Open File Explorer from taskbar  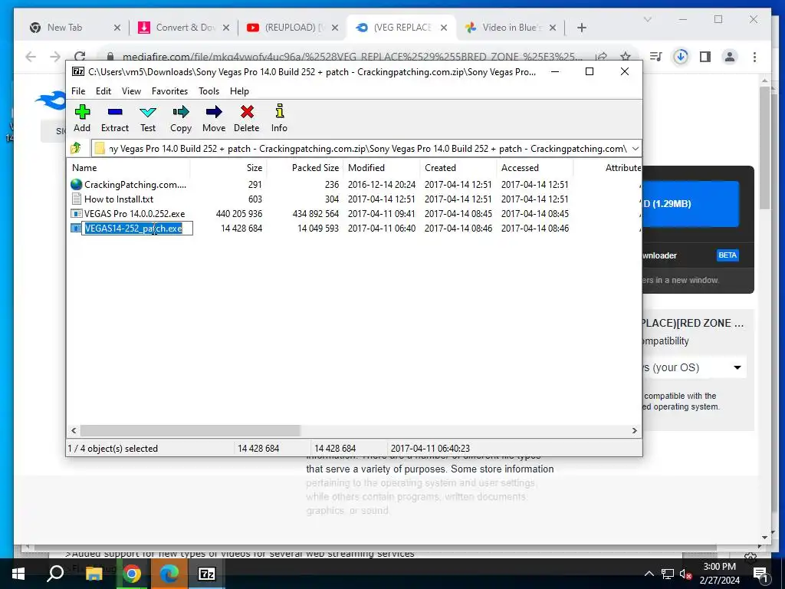point(94,574)
